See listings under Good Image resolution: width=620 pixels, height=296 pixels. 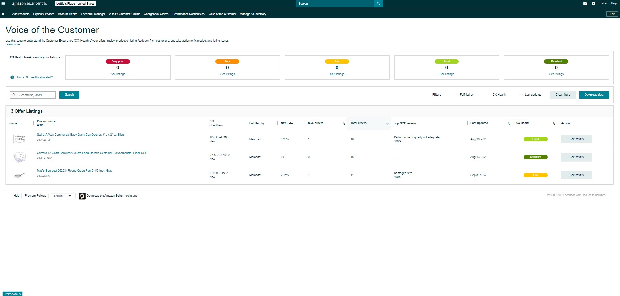(447, 74)
